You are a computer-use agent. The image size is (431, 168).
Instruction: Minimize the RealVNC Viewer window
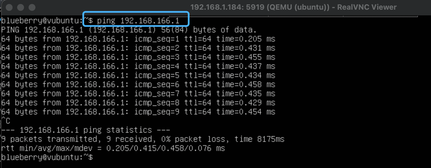click(21, 7)
